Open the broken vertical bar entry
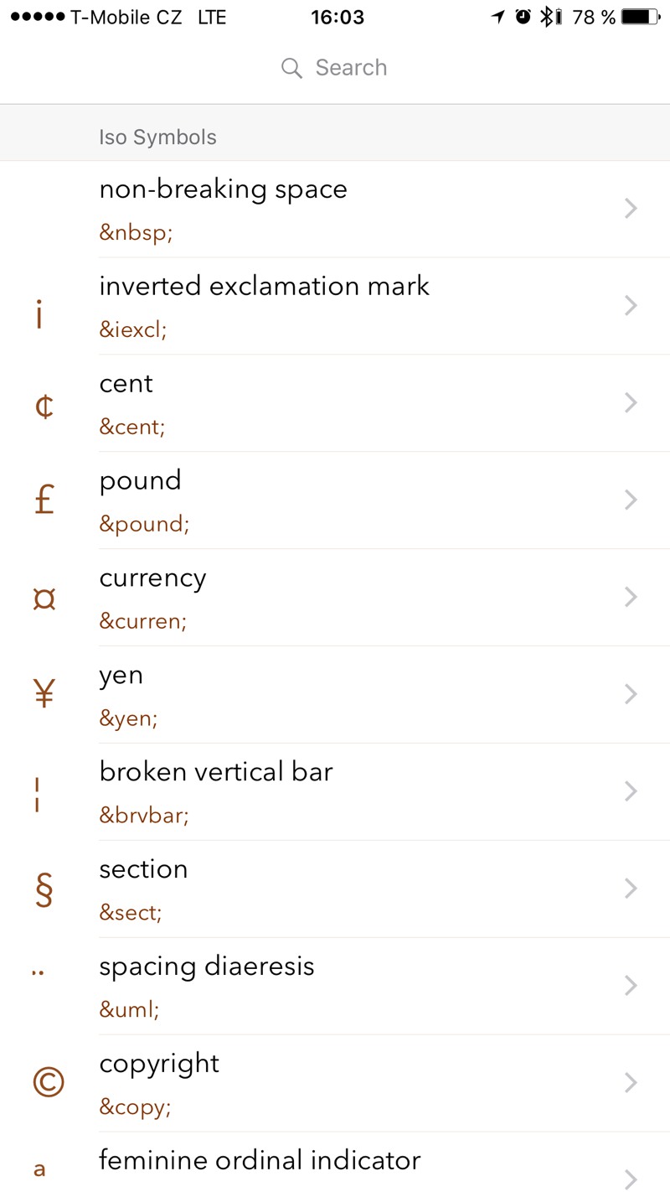670x1192 pixels. point(335,792)
